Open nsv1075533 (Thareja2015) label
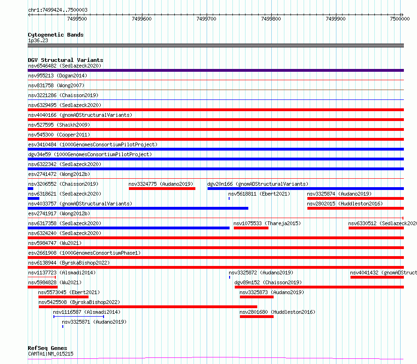 (x=267, y=223)
